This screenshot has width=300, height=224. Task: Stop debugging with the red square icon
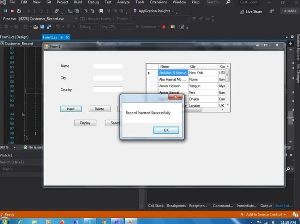12,11
